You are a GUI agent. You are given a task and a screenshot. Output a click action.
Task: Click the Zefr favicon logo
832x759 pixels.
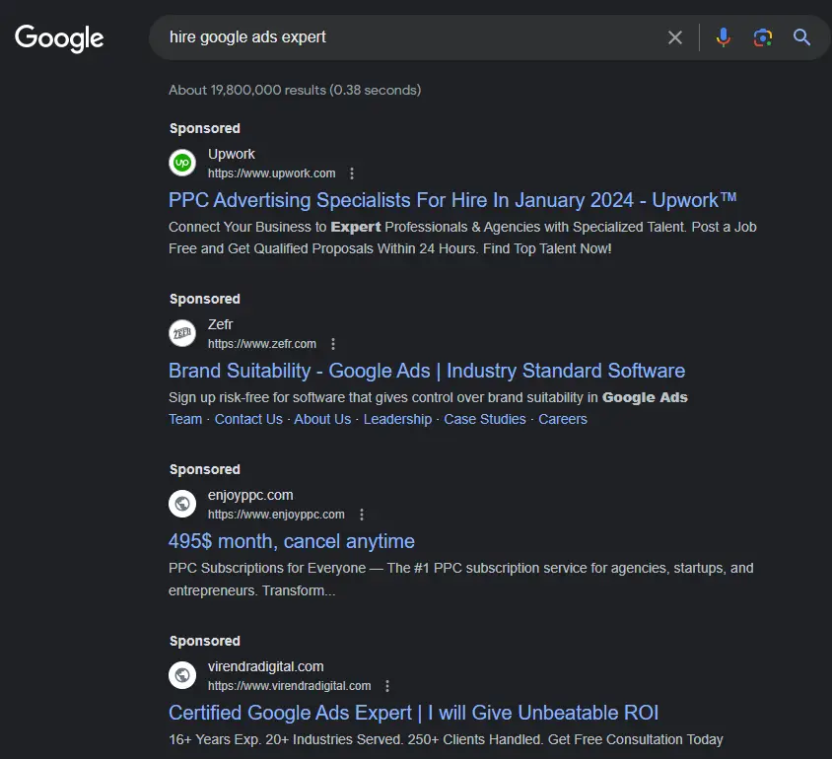pos(182,333)
